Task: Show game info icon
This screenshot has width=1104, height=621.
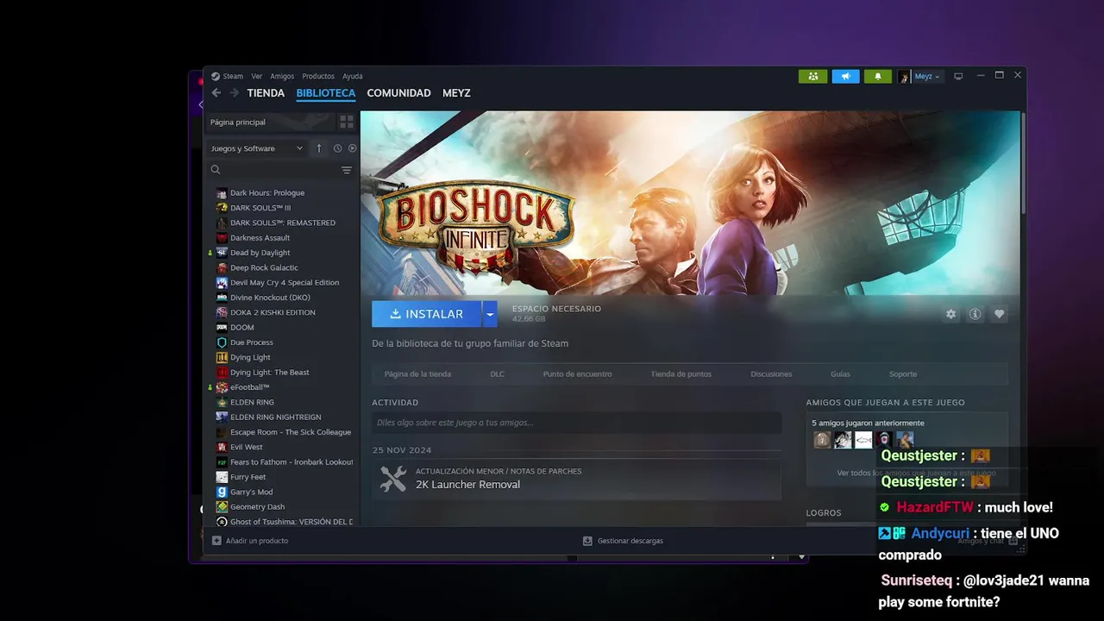Action: [975, 314]
